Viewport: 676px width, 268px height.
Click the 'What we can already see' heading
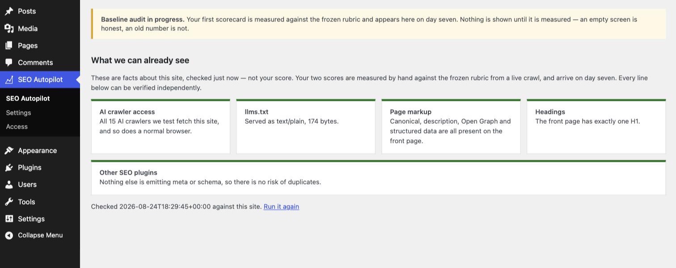pos(140,60)
